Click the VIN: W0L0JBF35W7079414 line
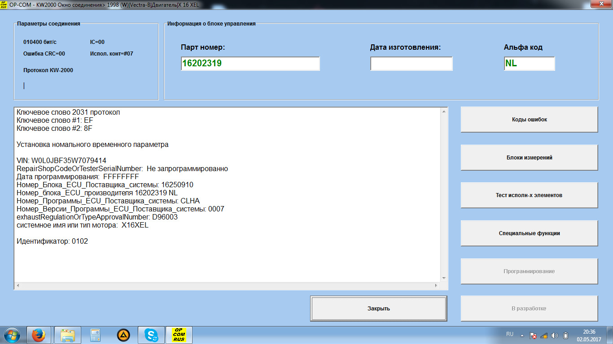This screenshot has height=344, width=613. [61, 160]
